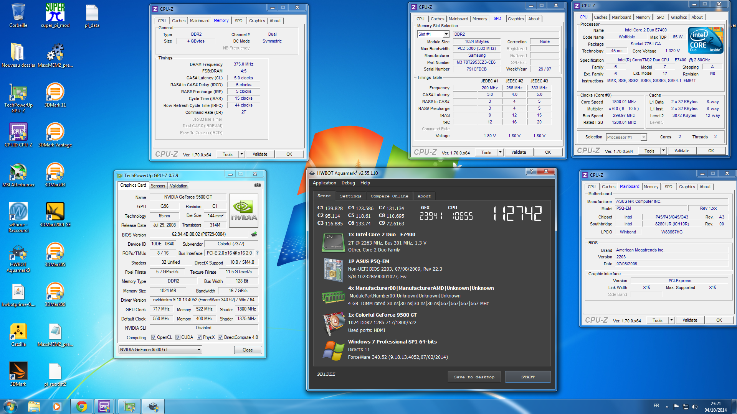Open the pi_rec.dat2 file icon
The image size is (737, 414).
coord(55,375)
